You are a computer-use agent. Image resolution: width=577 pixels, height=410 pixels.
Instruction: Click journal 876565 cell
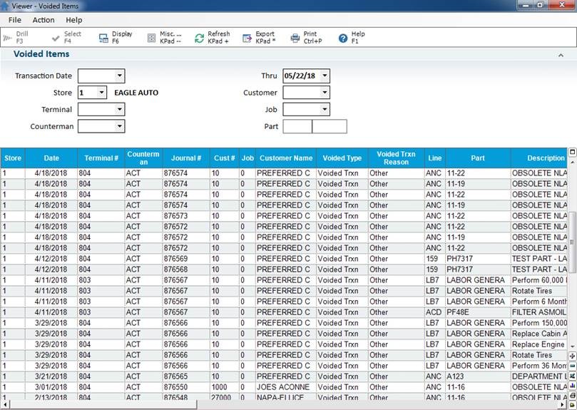[x=186, y=376]
